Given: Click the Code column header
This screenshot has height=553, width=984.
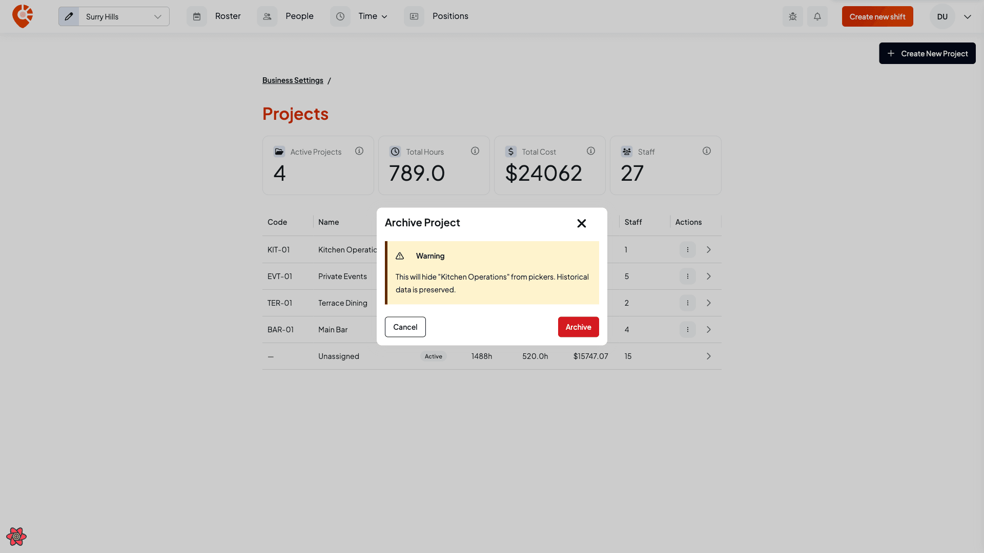Looking at the screenshot, I should click(277, 222).
